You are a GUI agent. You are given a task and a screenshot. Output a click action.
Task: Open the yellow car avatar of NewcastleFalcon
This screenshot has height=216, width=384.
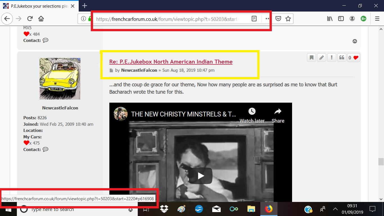[x=60, y=78]
